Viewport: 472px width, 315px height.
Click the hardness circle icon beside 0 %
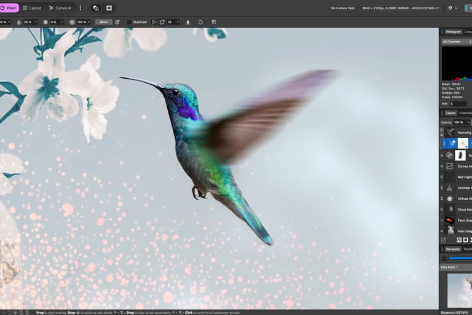(x=45, y=22)
